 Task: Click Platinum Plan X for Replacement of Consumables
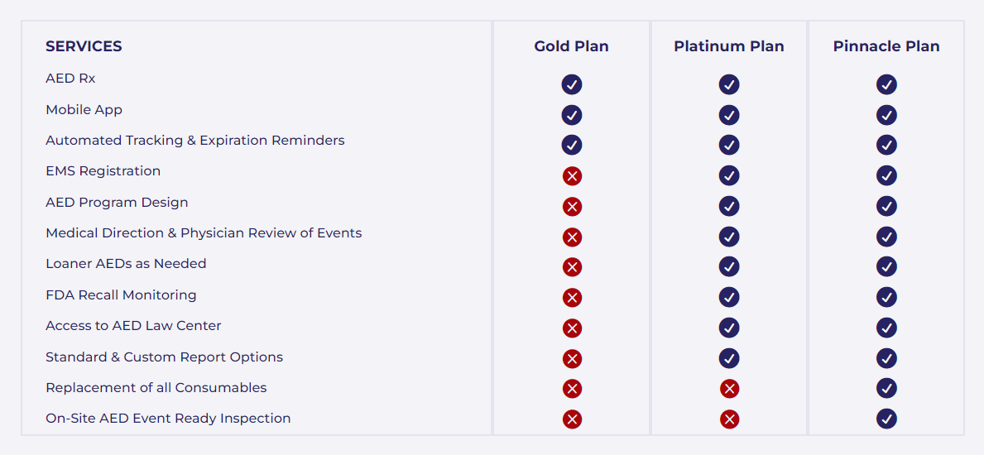click(x=729, y=389)
